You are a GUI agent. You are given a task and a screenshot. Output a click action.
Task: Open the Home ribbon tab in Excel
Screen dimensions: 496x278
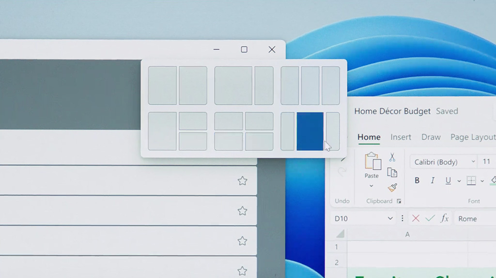[x=369, y=137]
